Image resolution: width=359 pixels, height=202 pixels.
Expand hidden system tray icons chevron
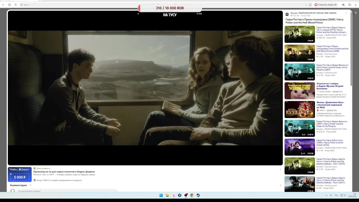[326, 195]
